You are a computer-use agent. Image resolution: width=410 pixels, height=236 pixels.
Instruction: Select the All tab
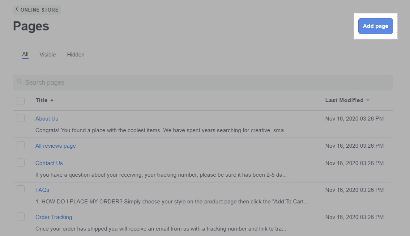click(x=25, y=55)
